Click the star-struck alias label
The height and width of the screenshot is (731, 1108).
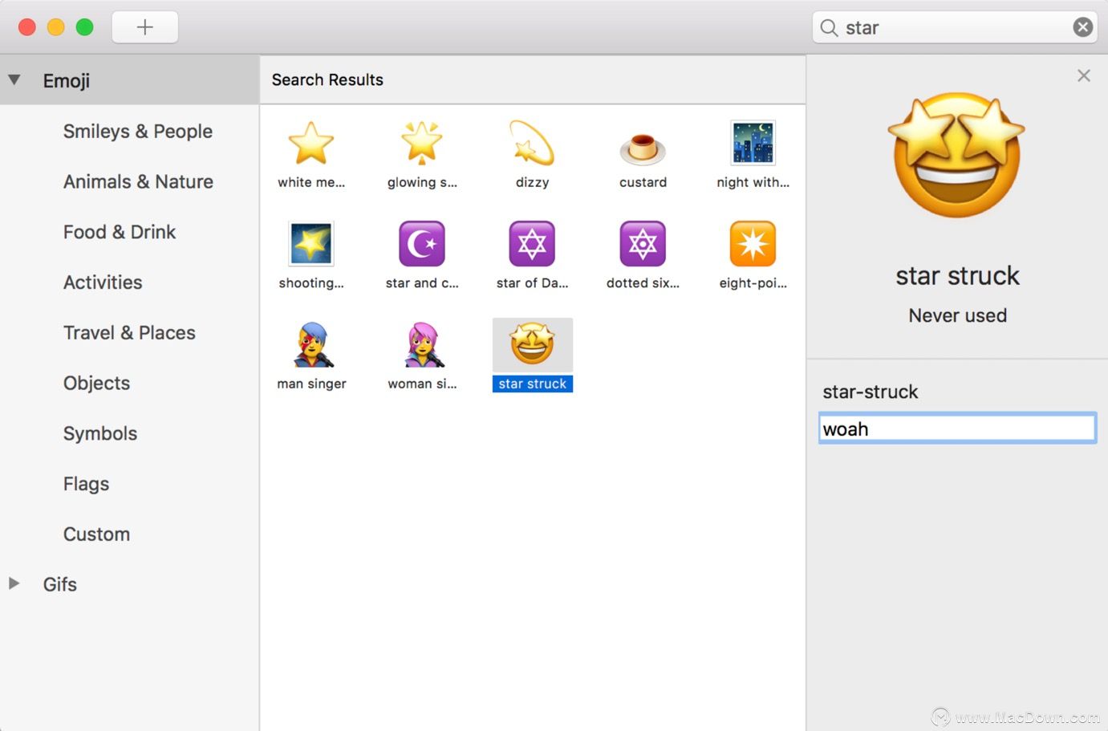(871, 392)
